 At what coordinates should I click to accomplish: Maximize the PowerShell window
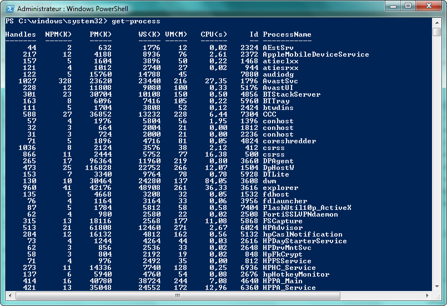click(x=408, y=6)
